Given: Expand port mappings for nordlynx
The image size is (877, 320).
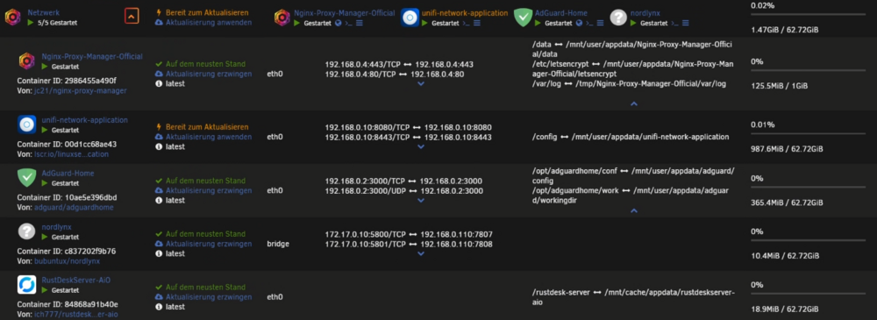Looking at the screenshot, I should (x=421, y=253).
